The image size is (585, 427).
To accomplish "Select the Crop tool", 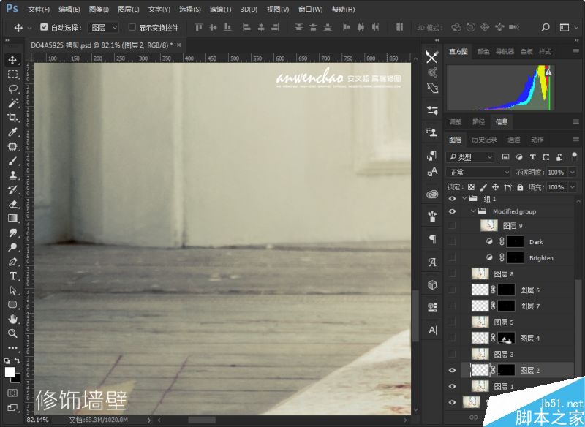I will click(x=12, y=118).
